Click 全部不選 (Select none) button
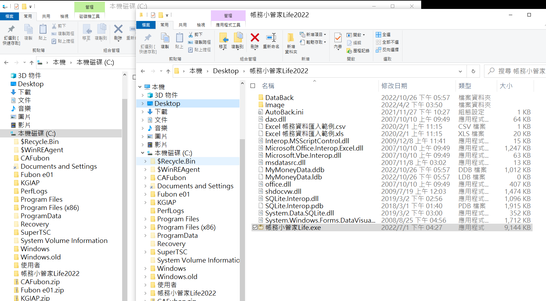Image resolution: width=546 pixels, height=301 pixels. 387,42
